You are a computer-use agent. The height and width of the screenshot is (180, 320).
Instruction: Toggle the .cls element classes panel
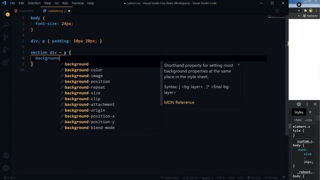(308, 120)
